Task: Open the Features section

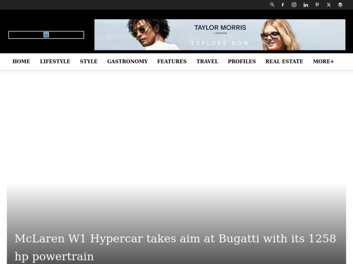Action: click(172, 62)
